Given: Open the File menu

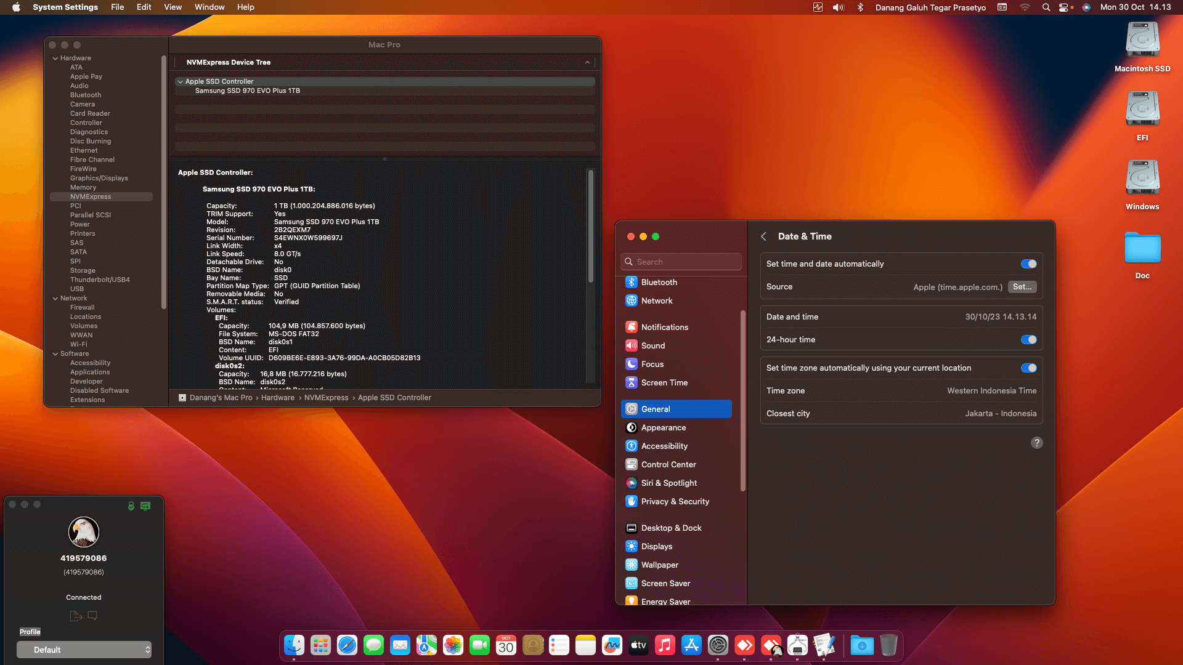Looking at the screenshot, I should 117,7.
